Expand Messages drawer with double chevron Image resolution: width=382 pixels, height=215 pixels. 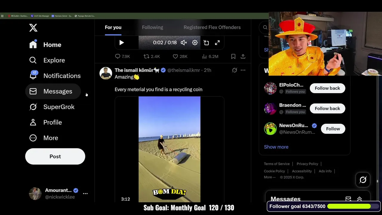coord(360,199)
